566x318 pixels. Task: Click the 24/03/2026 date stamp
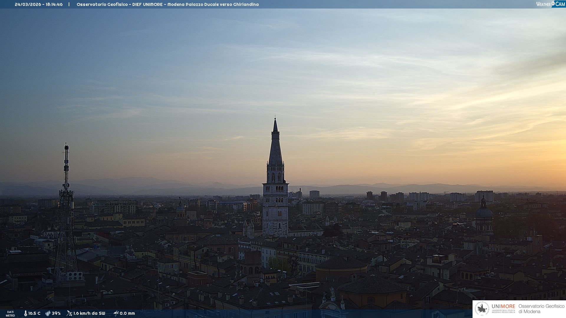(x=28, y=4)
